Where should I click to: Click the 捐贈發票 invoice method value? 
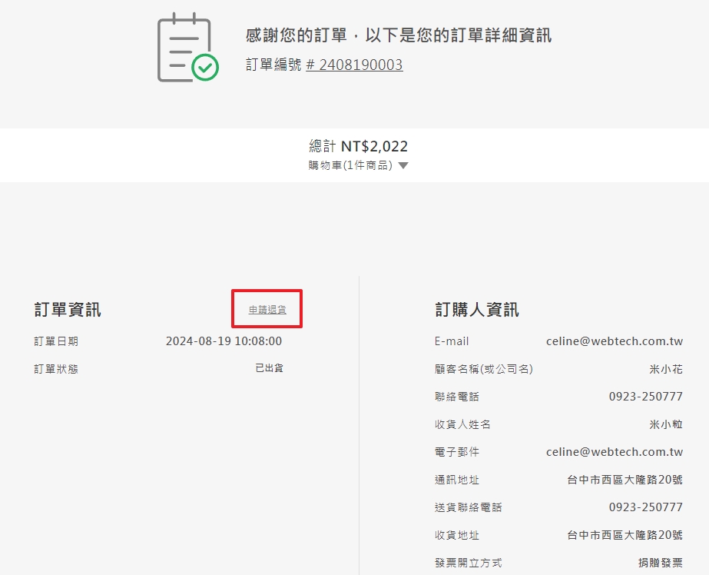coord(660,563)
